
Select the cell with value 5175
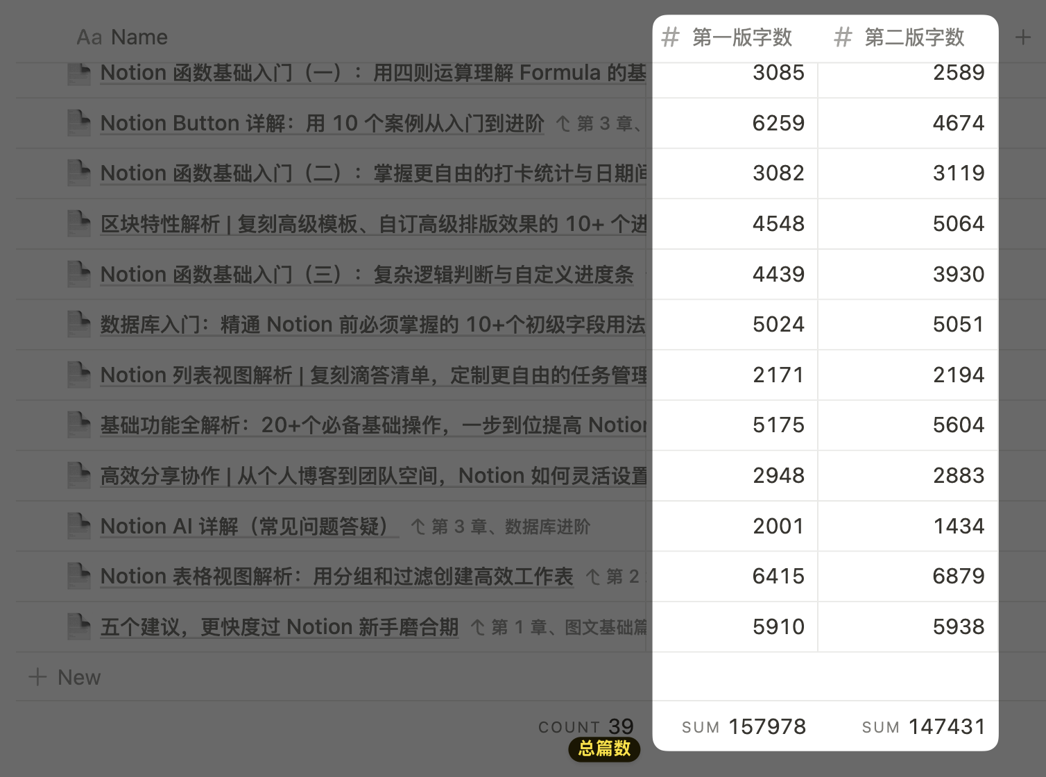click(x=735, y=425)
